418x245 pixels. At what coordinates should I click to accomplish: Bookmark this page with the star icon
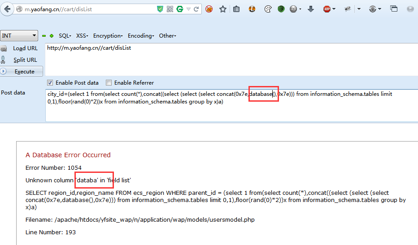(x=223, y=9)
